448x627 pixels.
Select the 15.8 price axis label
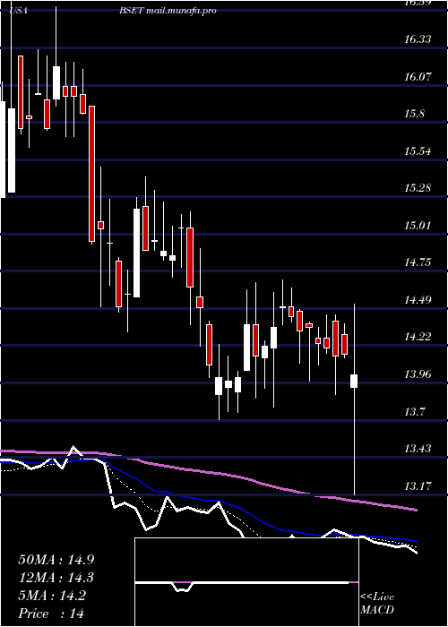tap(414, 114)
